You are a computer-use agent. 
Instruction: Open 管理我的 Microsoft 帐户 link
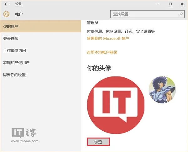108,39
